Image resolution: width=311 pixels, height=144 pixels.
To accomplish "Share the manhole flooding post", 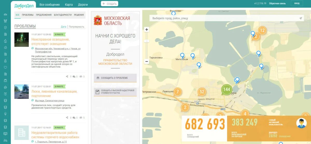I will (x=67, y=118).
